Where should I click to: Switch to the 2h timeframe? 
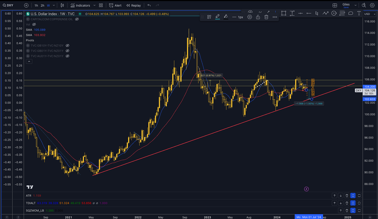tap(42, 6)
